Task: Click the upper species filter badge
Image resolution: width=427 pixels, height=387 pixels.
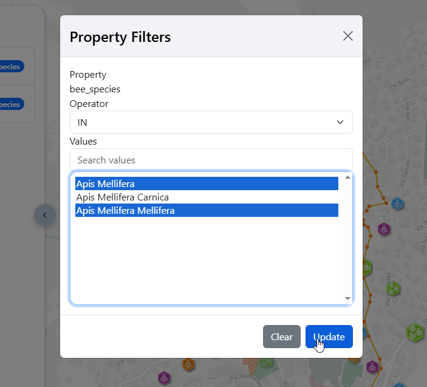Action: pos(11,67)
